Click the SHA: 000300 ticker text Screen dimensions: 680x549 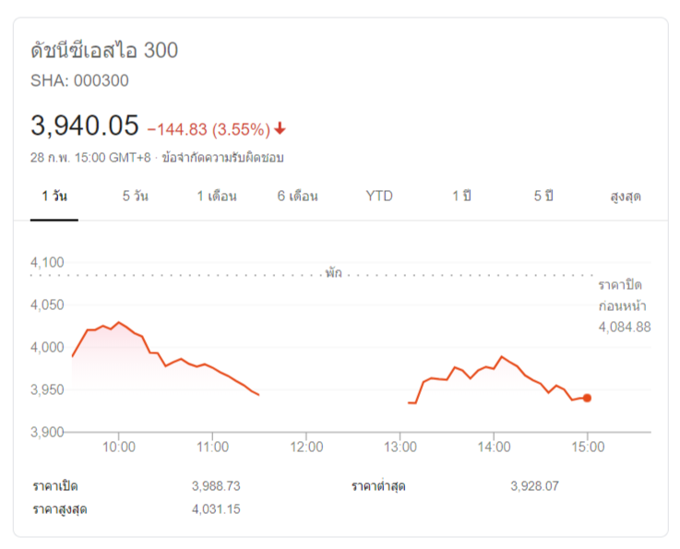[79, 81]
